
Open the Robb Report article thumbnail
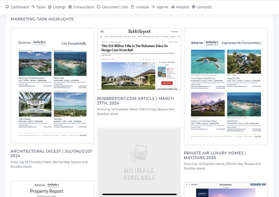coord(139,59)
